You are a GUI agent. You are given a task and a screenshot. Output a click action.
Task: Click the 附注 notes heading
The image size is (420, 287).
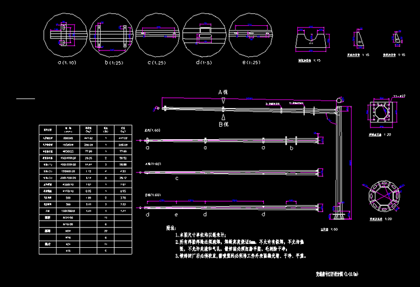pos(173,228)
